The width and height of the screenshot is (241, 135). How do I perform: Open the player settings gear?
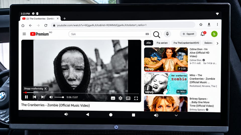coord(120,98)
